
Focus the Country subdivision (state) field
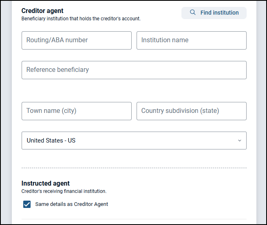(191, 111)
